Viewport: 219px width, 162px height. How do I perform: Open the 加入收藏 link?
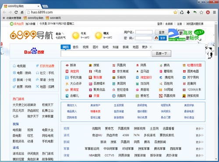point(30,24)
